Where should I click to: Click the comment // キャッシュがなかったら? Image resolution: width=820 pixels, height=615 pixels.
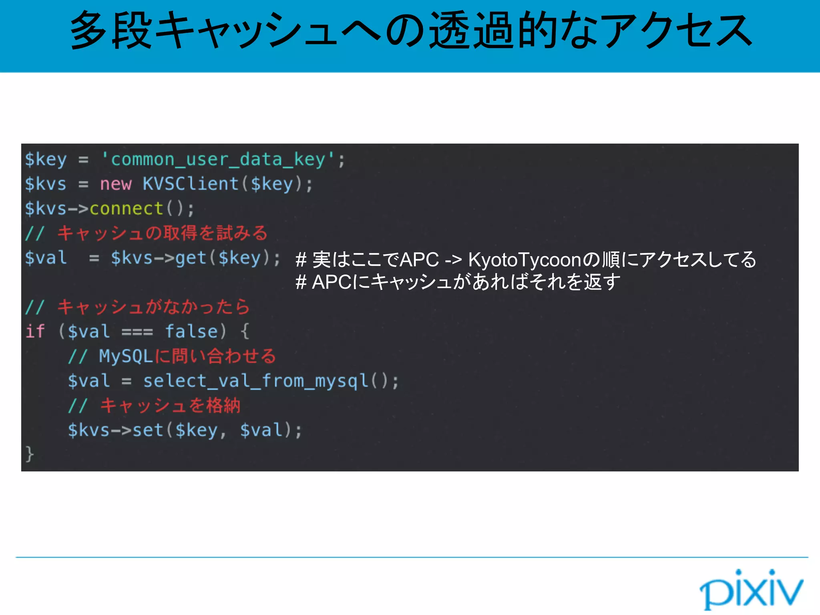(x=137, y=307)
